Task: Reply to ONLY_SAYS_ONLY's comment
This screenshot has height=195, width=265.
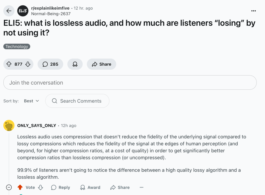Action: pyautogui.click(x=61, y=187)
